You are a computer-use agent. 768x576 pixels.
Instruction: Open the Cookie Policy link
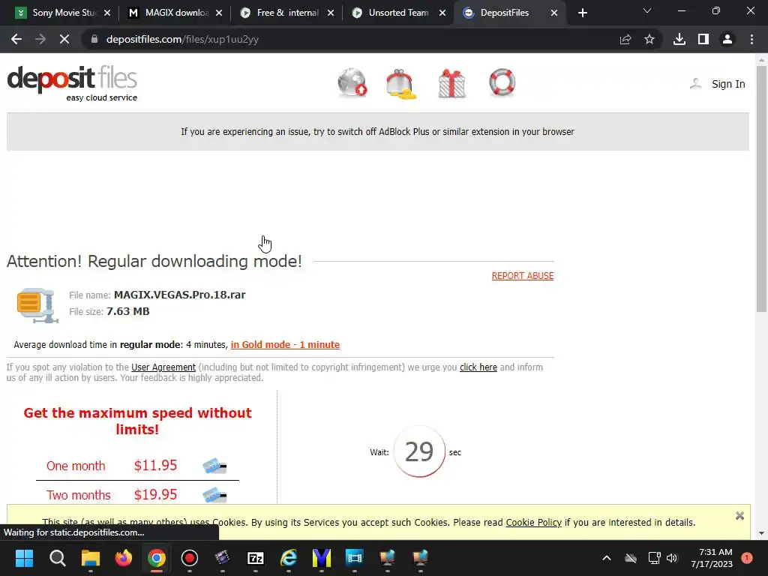(533, 523)
